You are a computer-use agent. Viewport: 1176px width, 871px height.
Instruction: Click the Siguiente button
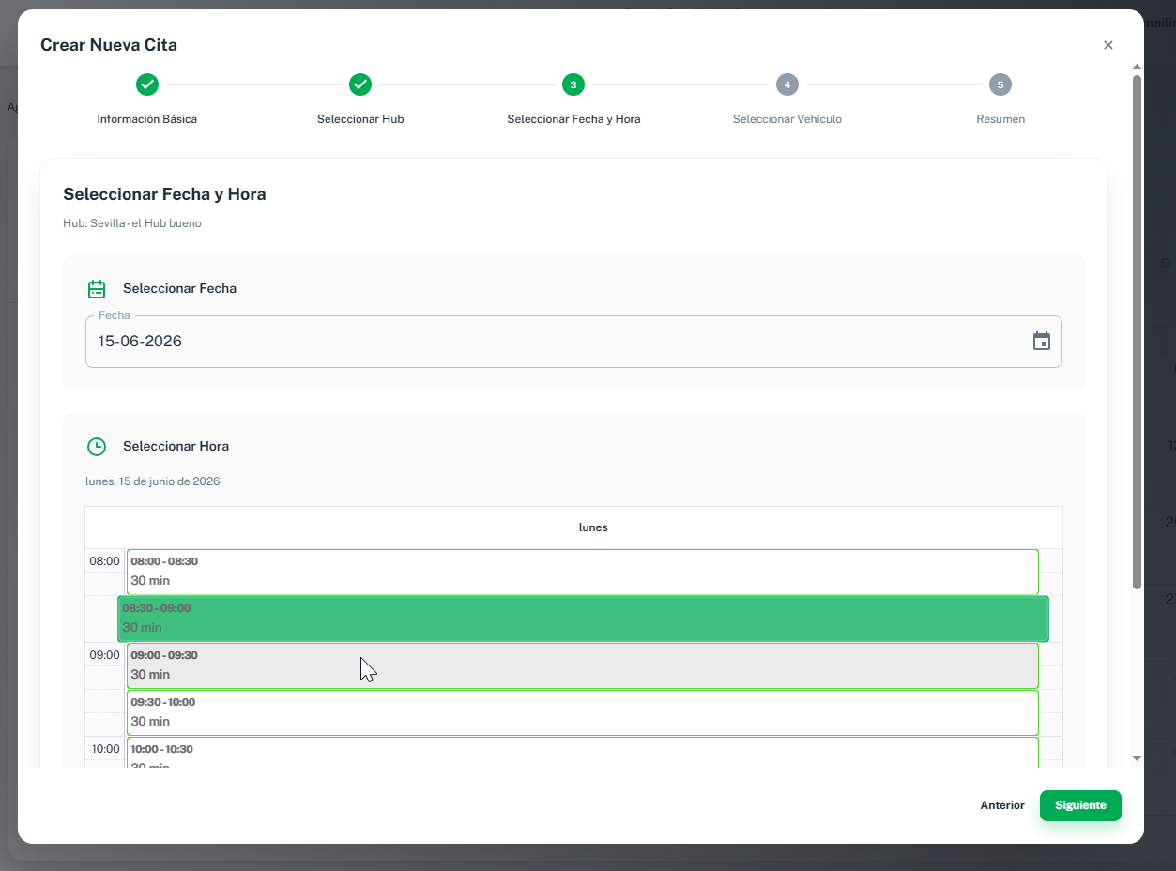click(1080, 805)
